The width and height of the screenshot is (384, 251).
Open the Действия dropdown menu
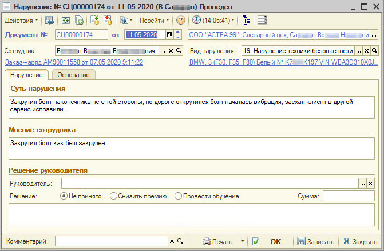(x=21, y=20)
